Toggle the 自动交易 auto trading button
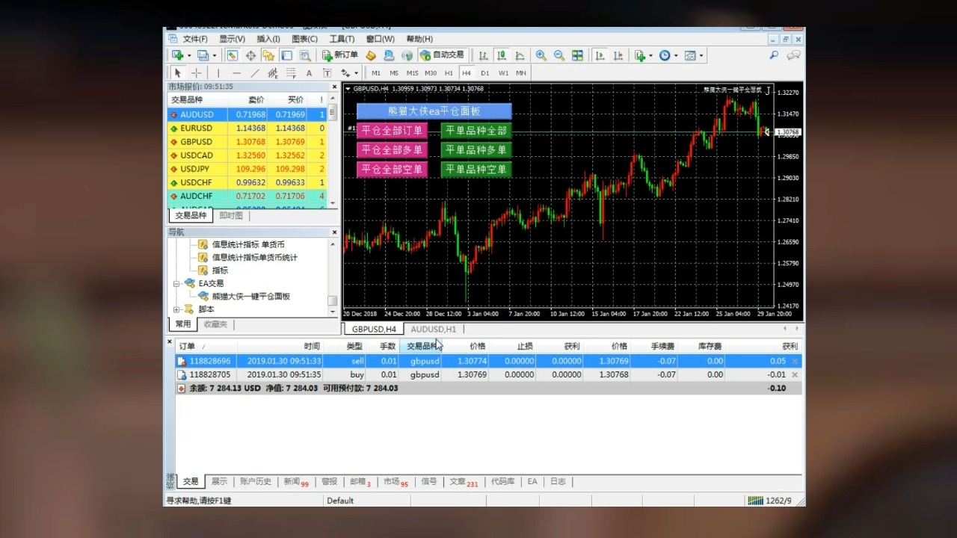 point(442,55)
